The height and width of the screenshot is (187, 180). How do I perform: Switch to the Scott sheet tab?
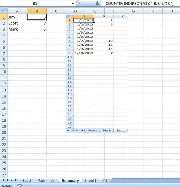(x=27, y=180)
